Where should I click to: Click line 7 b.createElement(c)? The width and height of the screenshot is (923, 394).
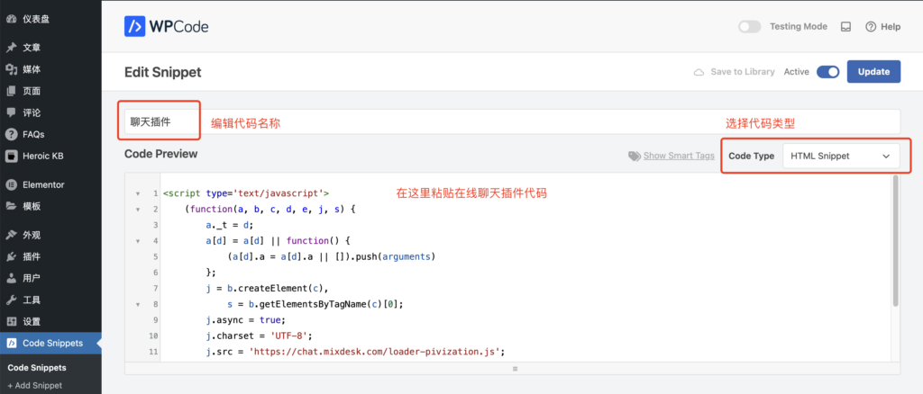pyautogui.click(x=267, y=289)
